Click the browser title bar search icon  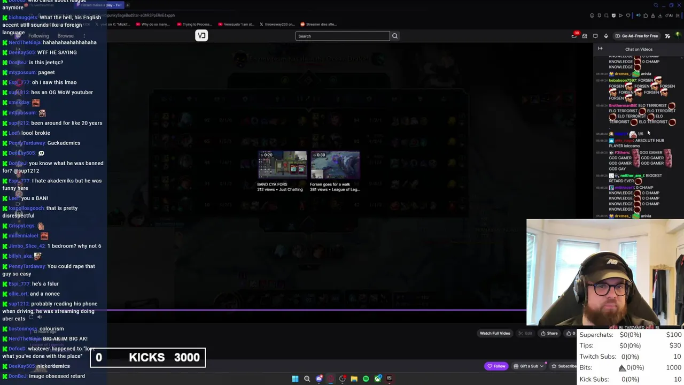(x=656, y=5)
